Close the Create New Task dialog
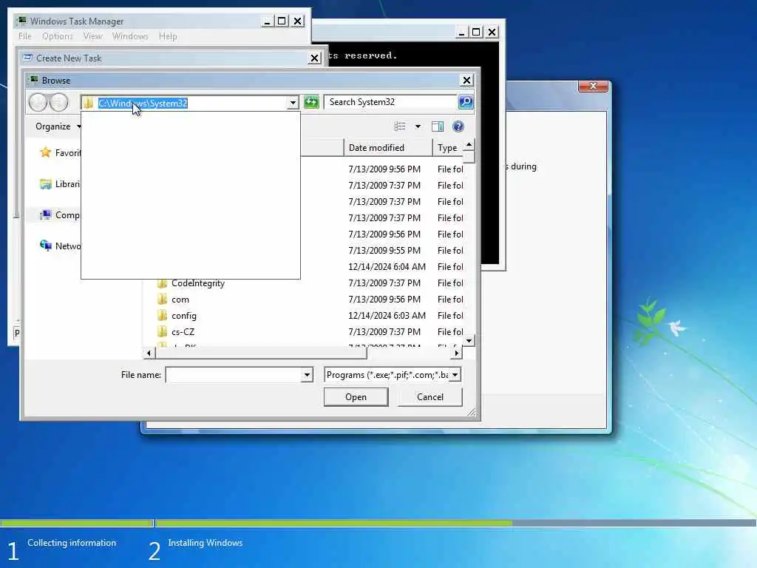Image resolution: width=757 pixels, height=568 pixels. 314,58
